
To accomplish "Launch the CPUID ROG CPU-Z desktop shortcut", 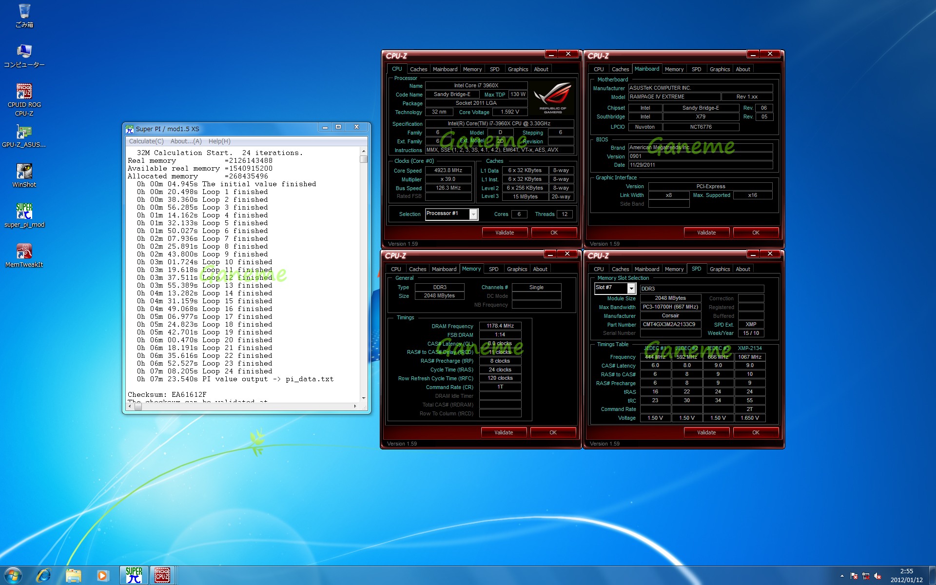I will [x=24, y=100].
